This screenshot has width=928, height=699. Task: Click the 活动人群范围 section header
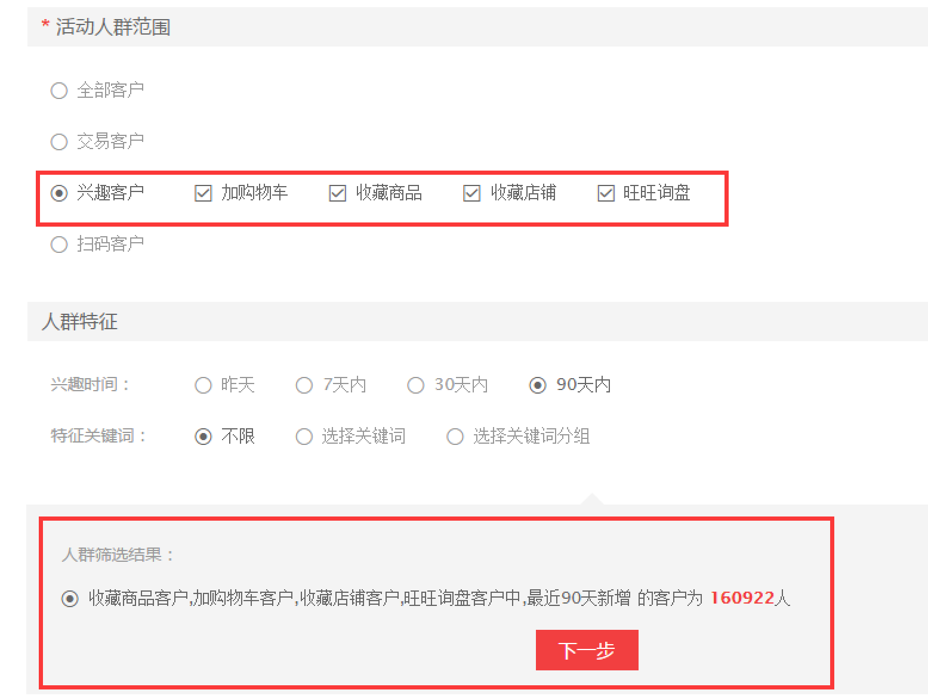113,27
